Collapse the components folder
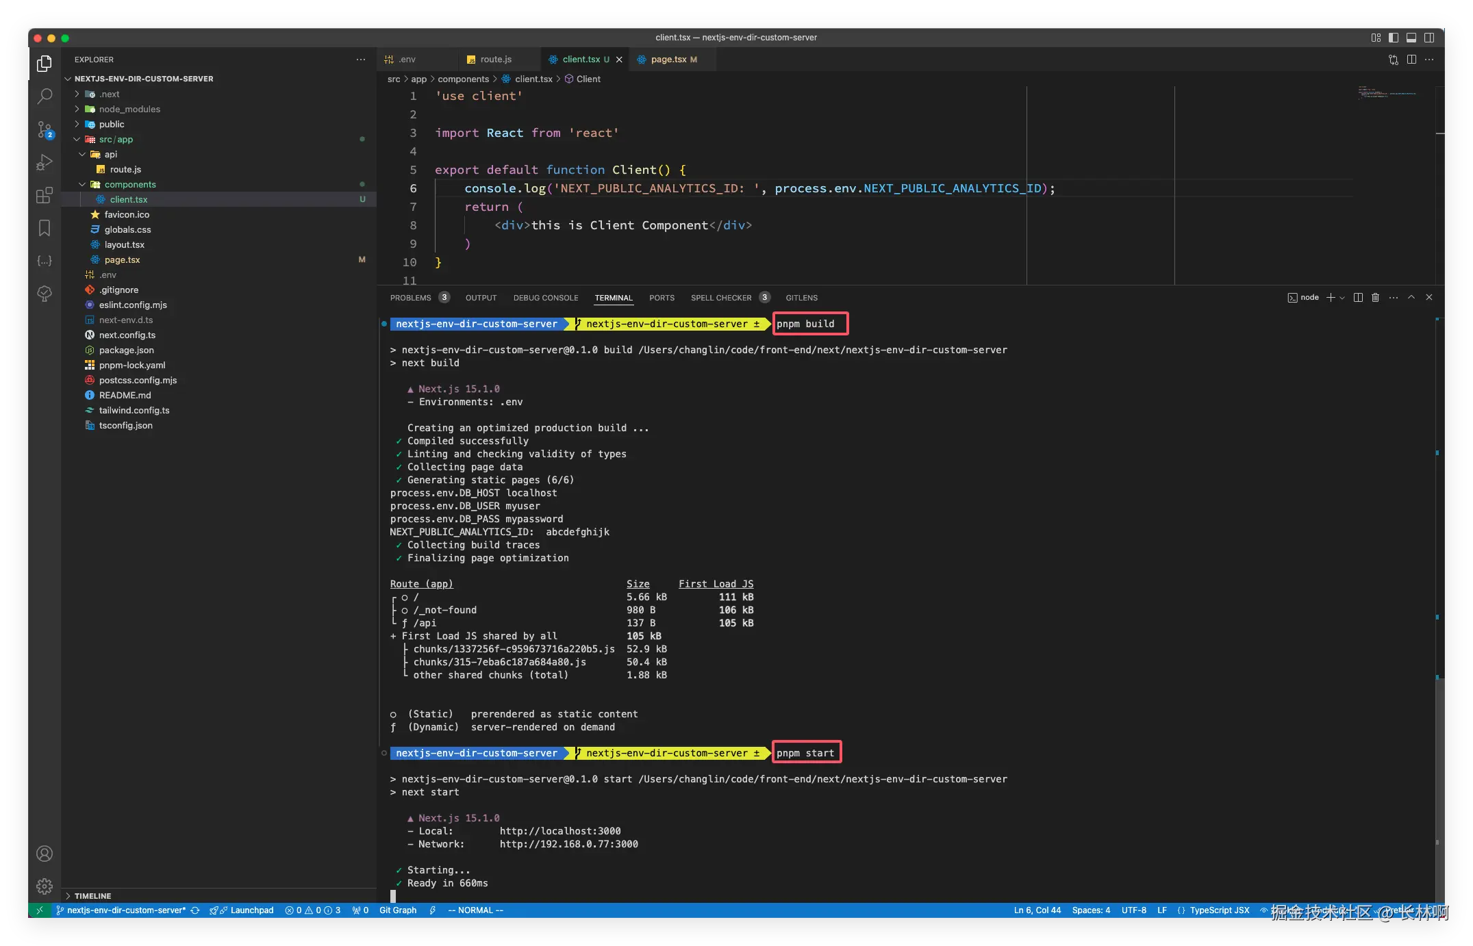Viewport: 1473px width, 946px height. tap(129, 184)
